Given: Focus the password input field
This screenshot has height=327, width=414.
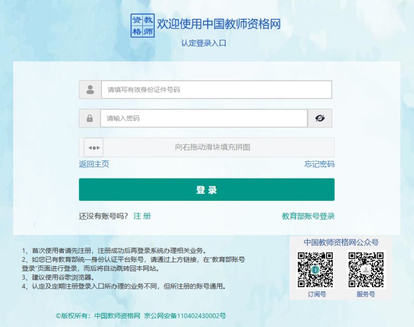Looking at the screenshot, I should (x=204, y=118).
